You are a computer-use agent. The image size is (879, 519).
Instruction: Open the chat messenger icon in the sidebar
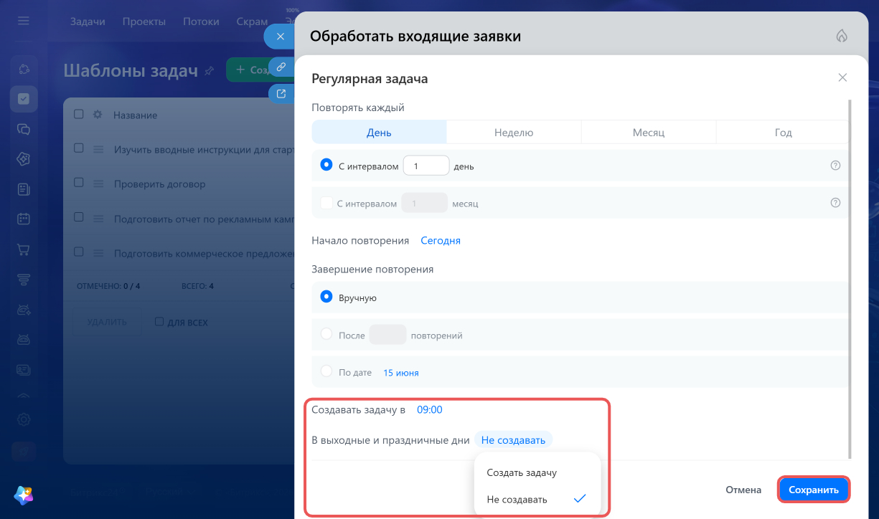pyautogui.click(x=24, y=129)
